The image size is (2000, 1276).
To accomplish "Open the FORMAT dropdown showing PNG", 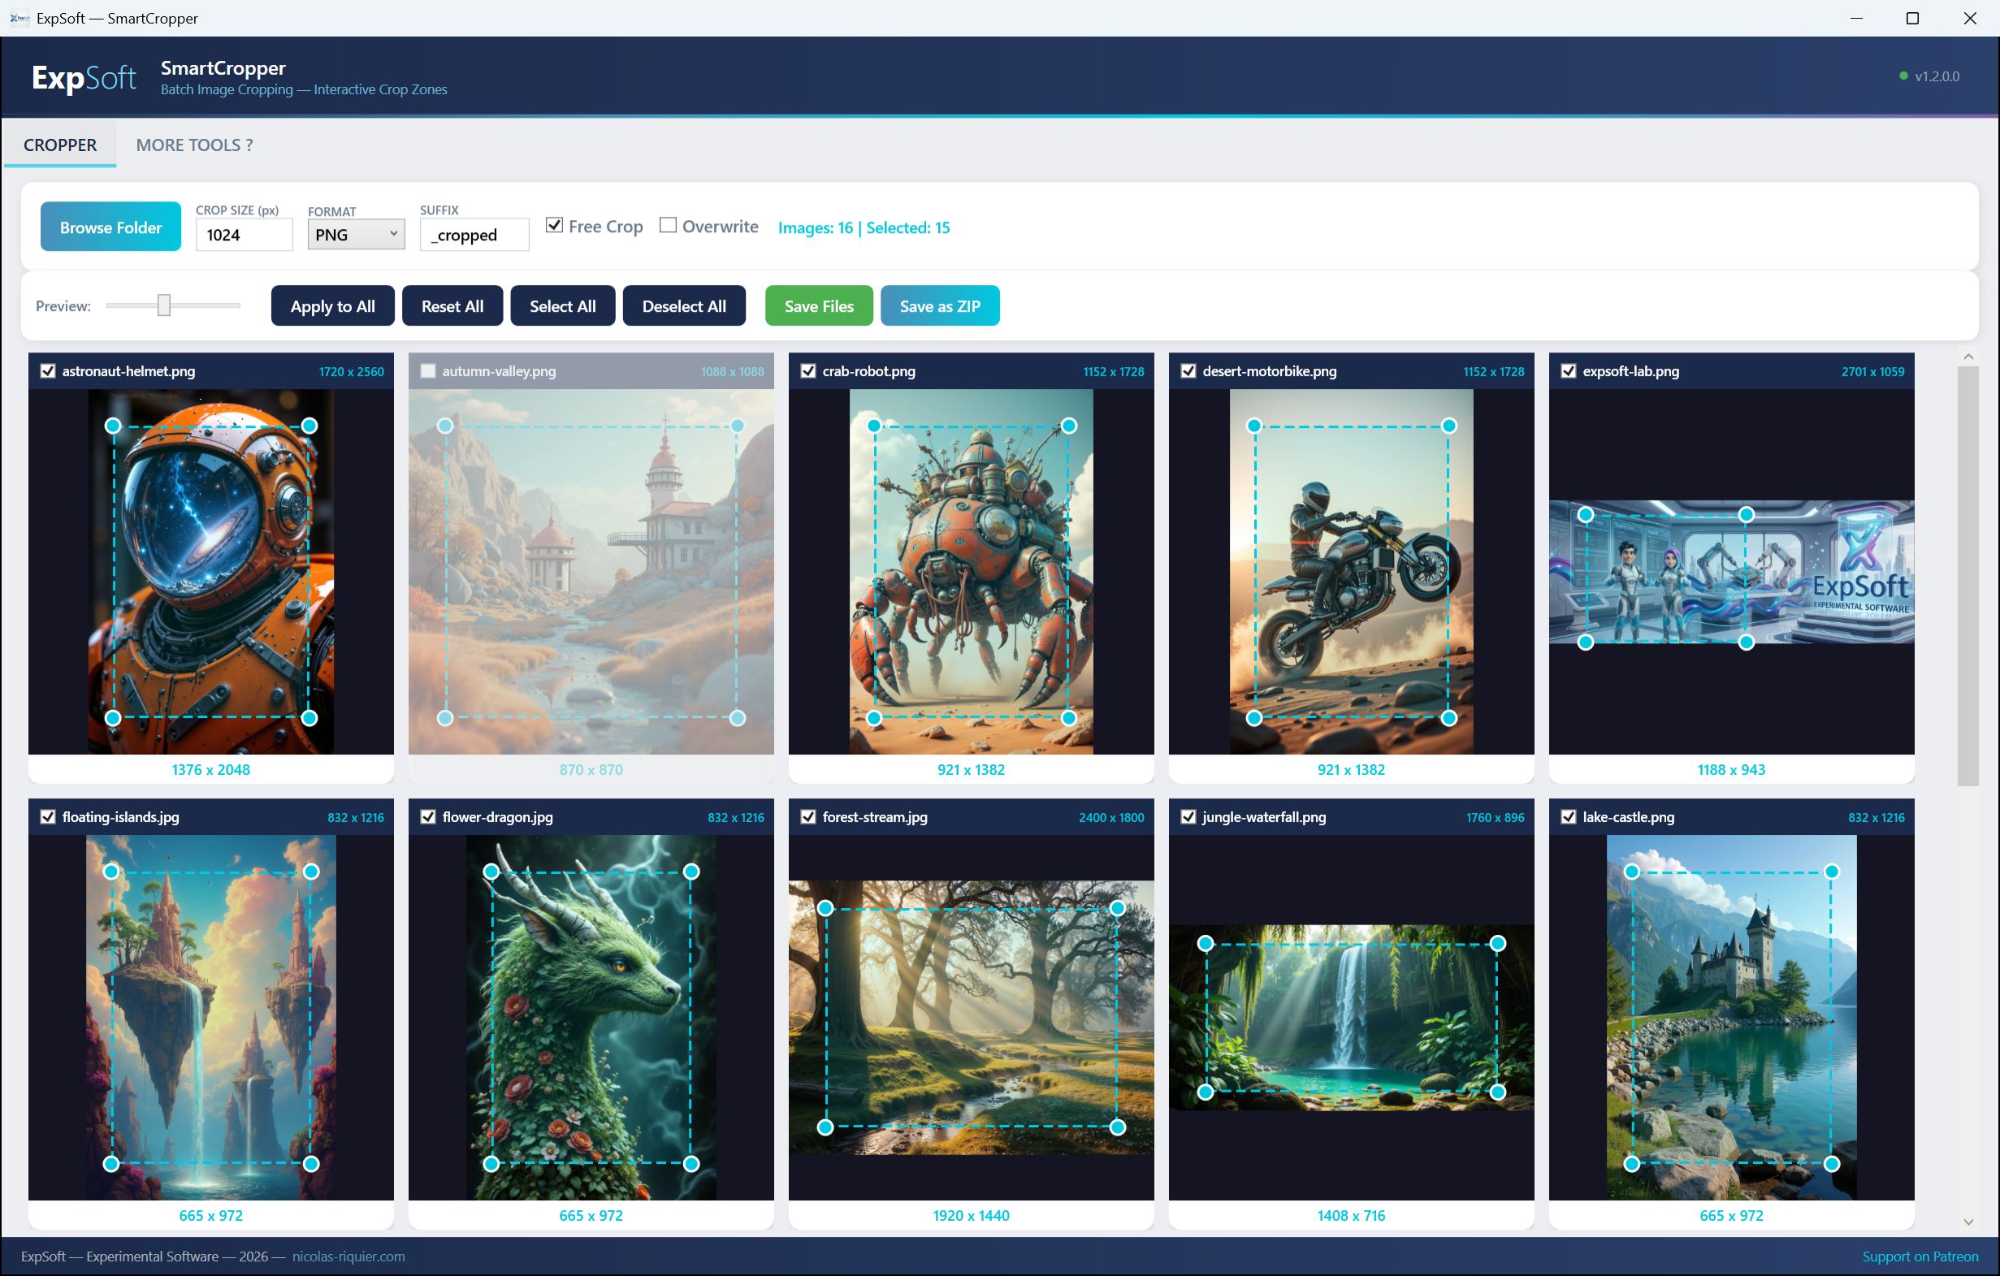I will (357, 235).
